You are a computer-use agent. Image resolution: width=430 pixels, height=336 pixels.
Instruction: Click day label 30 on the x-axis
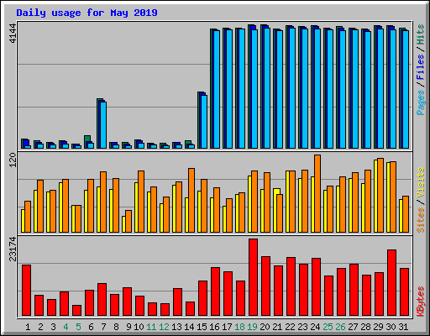(x=391, y=327)
